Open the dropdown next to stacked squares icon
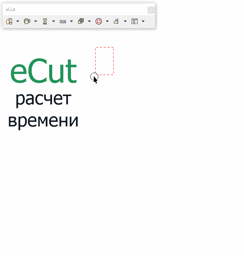The image size is (244, 256). point(89,21)
